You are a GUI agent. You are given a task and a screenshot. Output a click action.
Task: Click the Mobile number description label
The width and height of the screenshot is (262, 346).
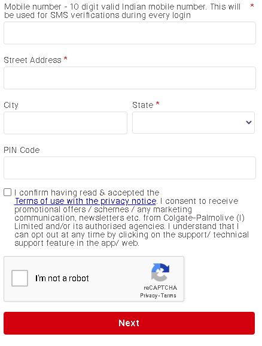point(122,11)
